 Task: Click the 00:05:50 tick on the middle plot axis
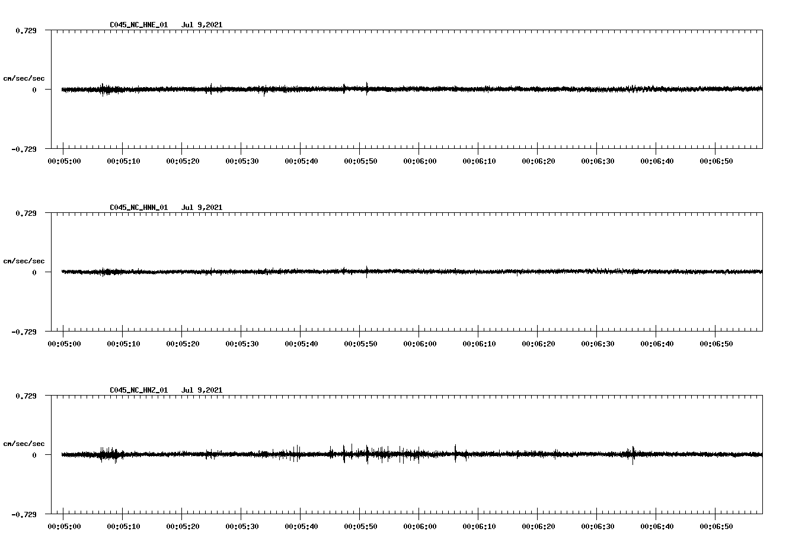pyautogui.click(x=360, y=333)
